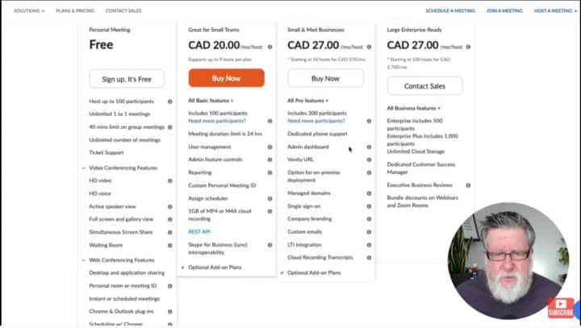The image size is (581, 328).
Task: Click Sign up, It's Free button
Action: pos(126,79)
